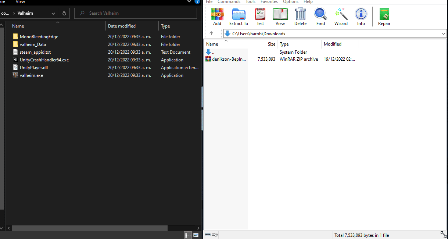
Task: Select the folder named valheim_Data
Action: click(x=33, y=44)
